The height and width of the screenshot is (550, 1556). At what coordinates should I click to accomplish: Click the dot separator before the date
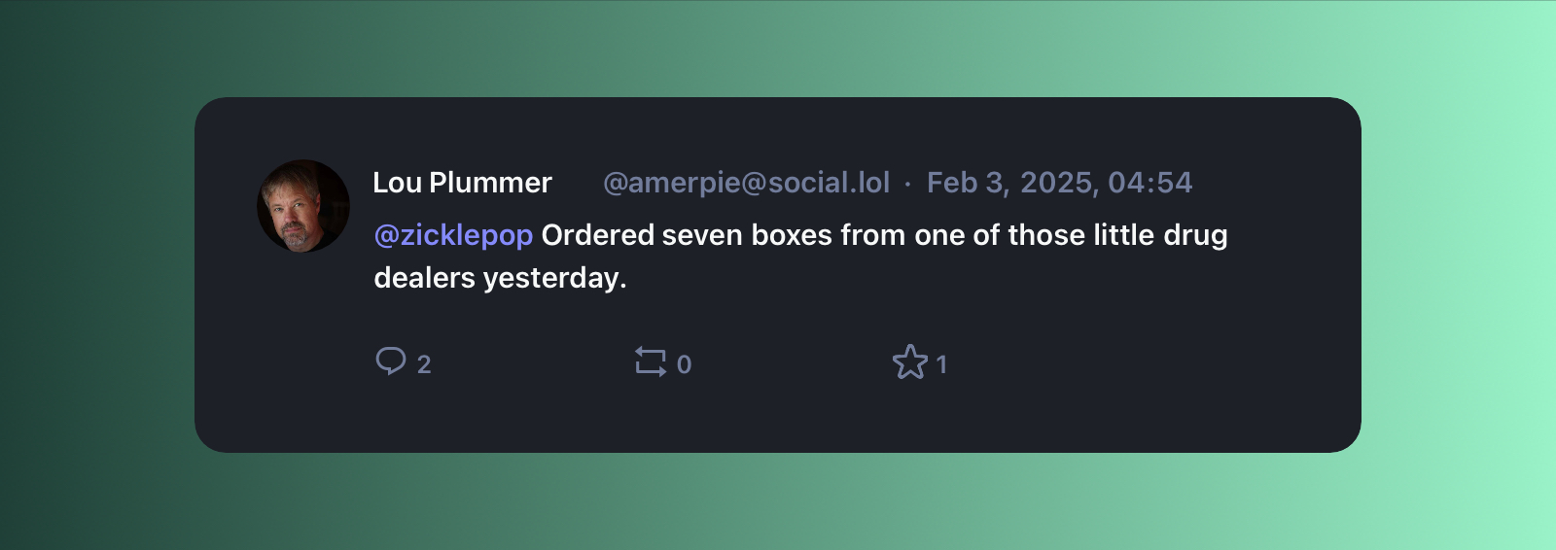click(x=908, y=184)
